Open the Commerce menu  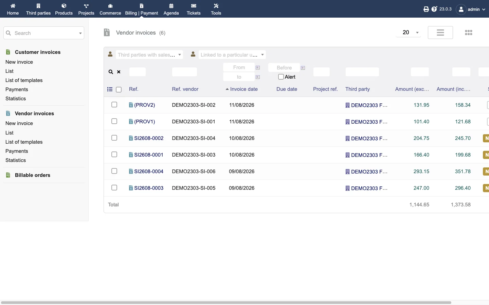click(110, 9)
